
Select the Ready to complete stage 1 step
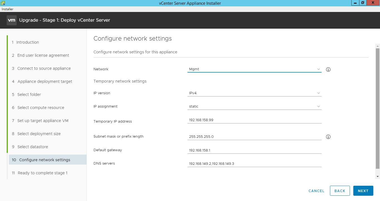pyautogui.click(x=42, y=173)
